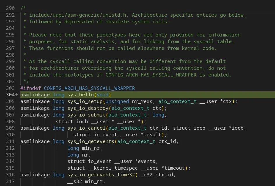Screen dimensions: 275x186
Task: Click 'followed by deprecated or obsolete' comment line
Action: point(97,22)
